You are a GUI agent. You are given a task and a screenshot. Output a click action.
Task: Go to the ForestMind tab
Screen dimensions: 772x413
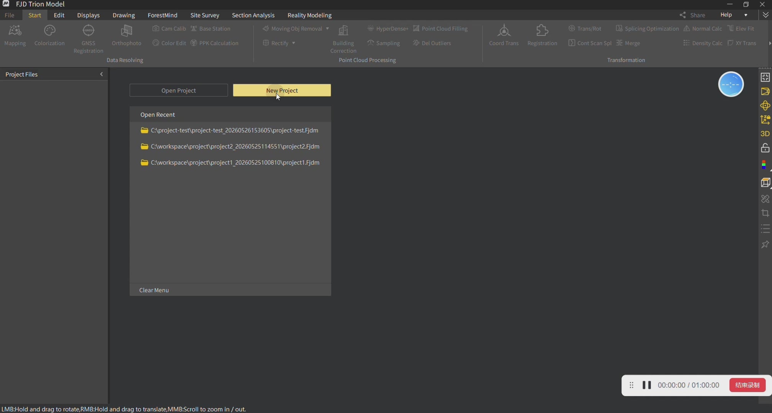[x=162, y=15]
